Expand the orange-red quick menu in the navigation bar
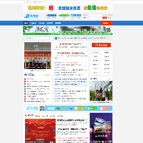The height and width of the screenshot is (143, 143). [106, 23]
